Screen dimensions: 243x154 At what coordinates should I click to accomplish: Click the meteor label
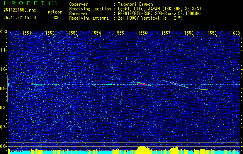point(55,12)
